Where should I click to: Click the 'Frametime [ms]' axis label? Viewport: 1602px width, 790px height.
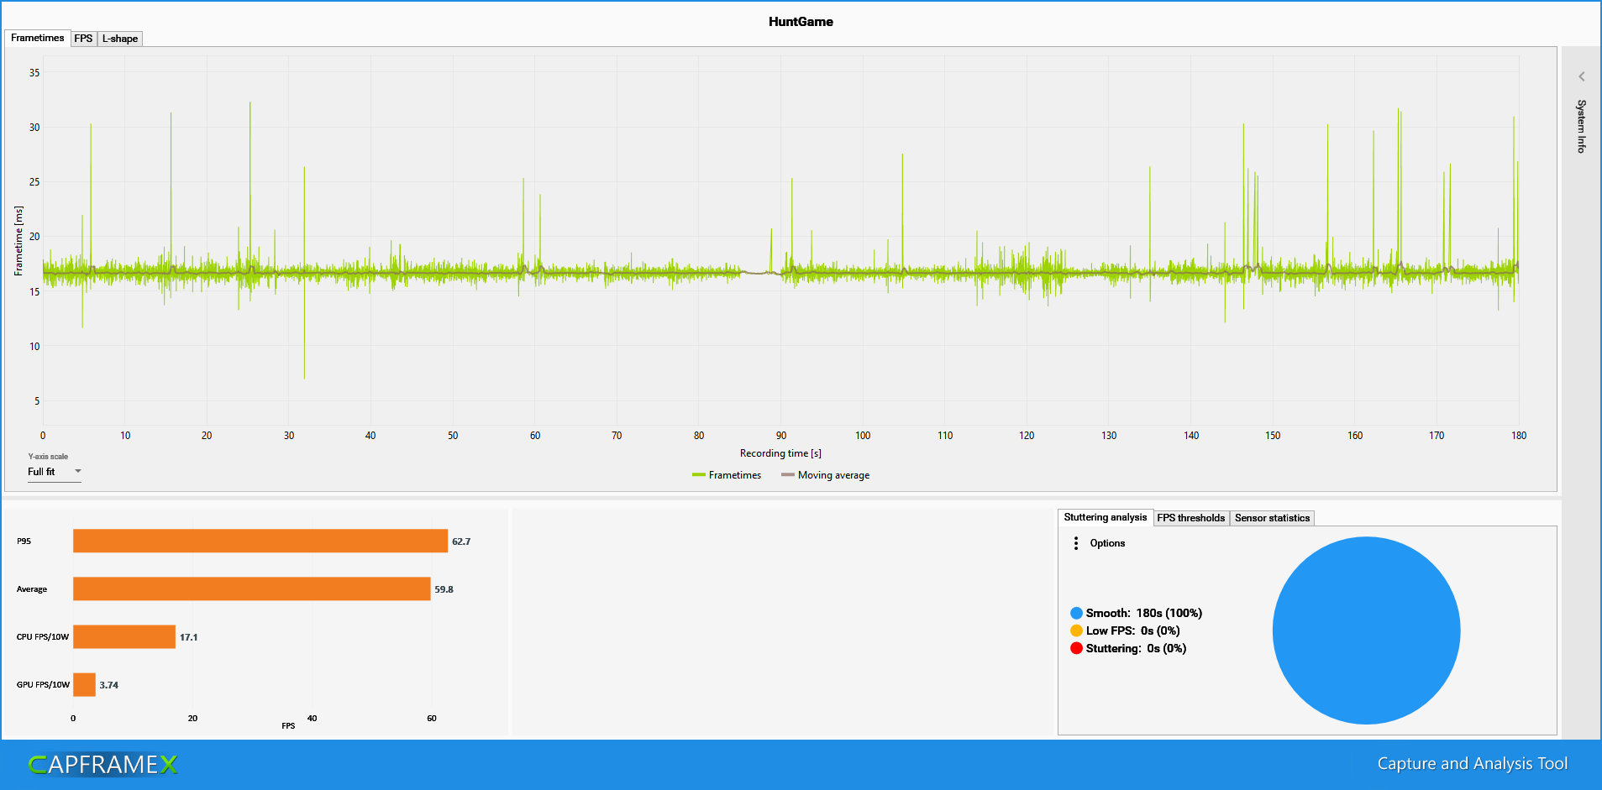coord(18,241)
